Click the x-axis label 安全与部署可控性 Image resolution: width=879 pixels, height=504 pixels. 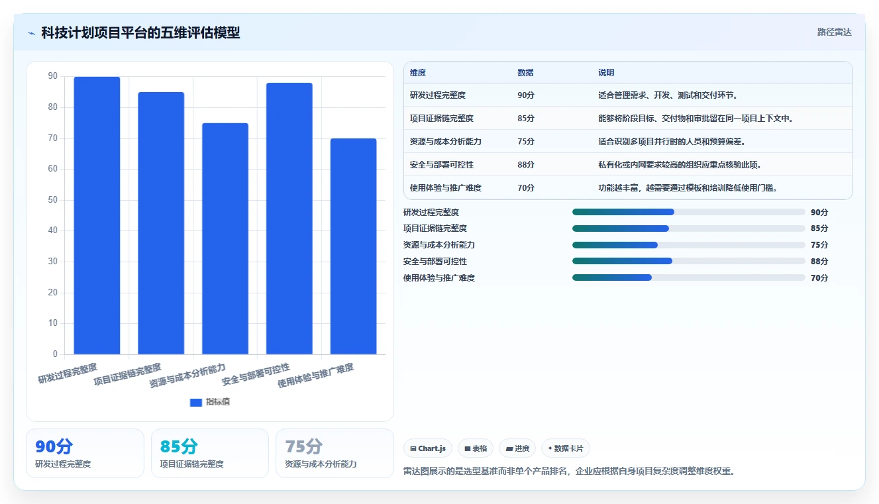coord(256,374)
